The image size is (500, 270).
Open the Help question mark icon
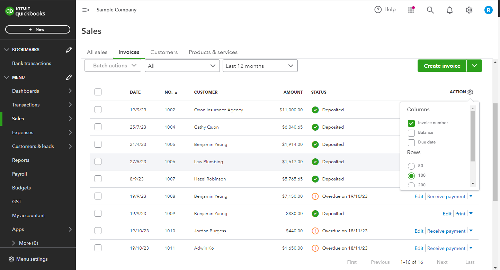378,10
